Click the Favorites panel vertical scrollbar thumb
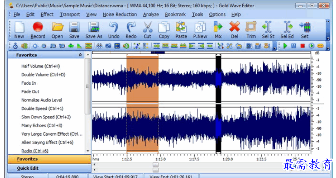The image size is (336, 178). point(88,86)
